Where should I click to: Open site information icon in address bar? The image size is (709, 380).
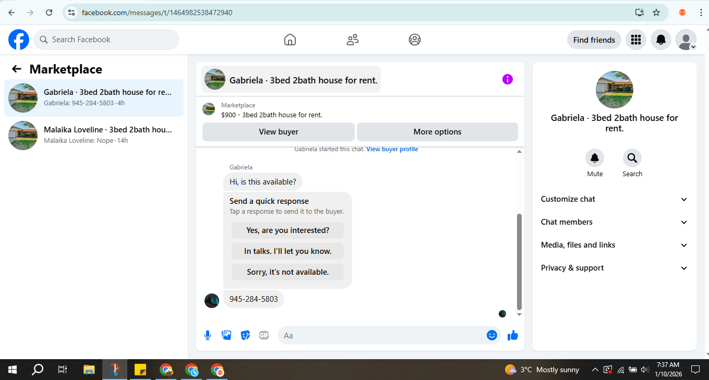point(72,13)
